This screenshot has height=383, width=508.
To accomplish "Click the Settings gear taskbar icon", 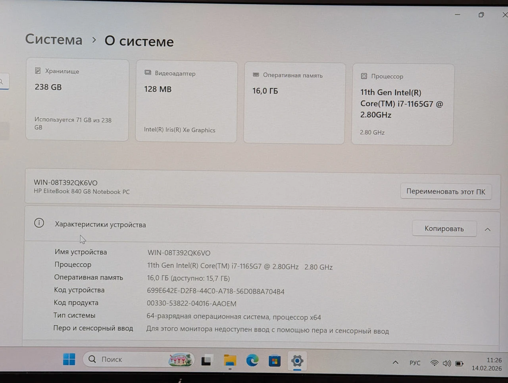I will coord(297,361).
